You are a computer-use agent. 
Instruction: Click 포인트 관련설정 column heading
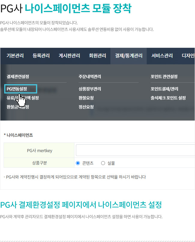(164, 77)
